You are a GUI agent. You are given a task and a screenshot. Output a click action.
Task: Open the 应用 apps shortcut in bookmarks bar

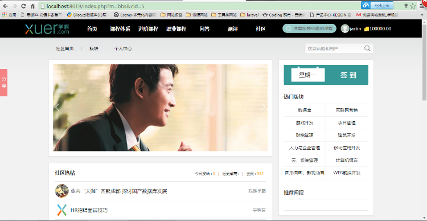9,15
